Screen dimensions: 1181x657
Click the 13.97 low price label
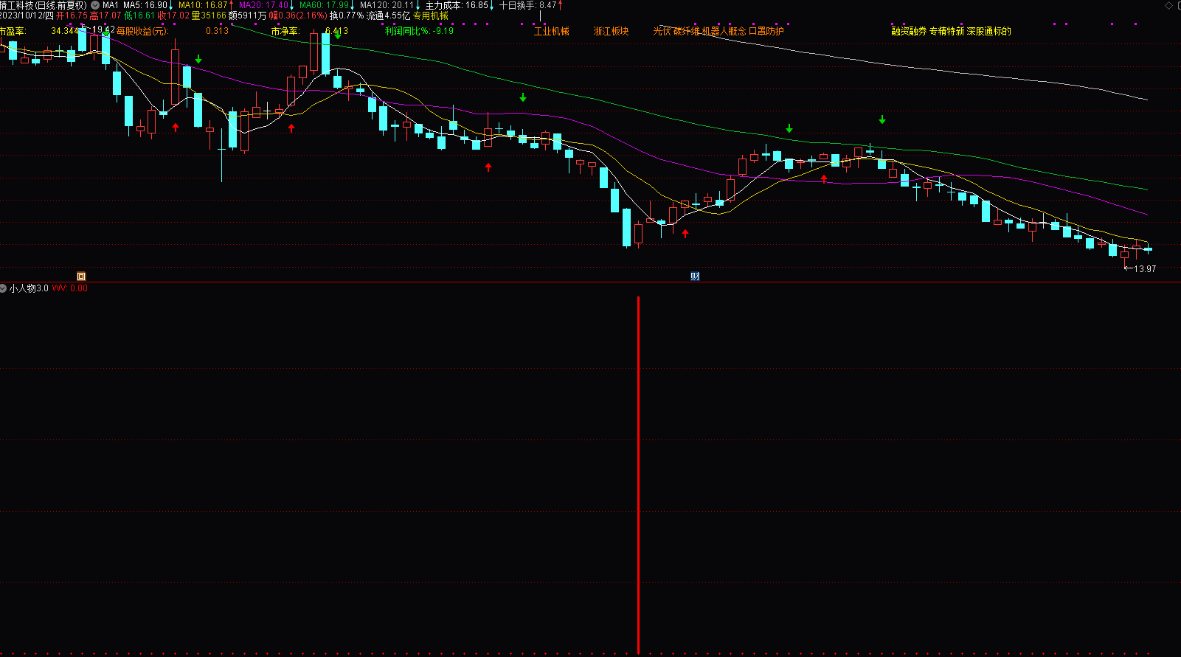click(1145, 269)
